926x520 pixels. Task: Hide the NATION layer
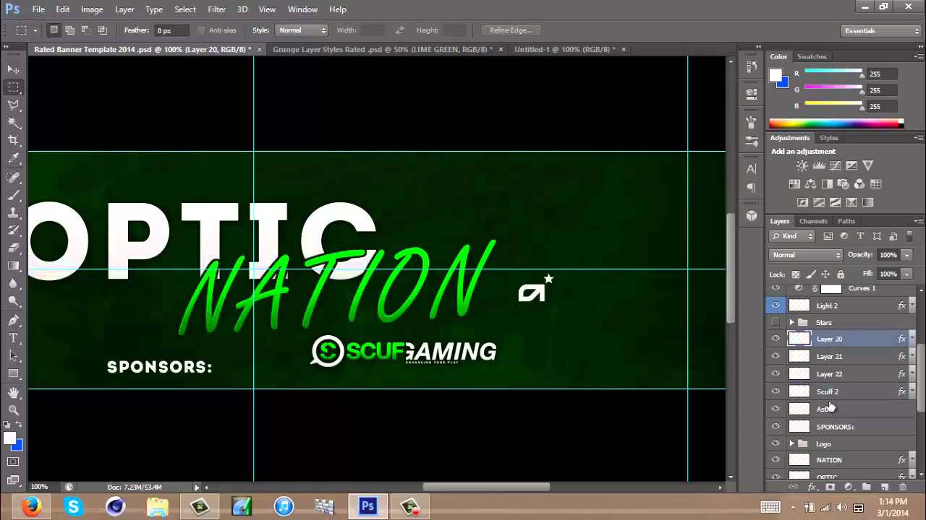click(x=776, y=460)
